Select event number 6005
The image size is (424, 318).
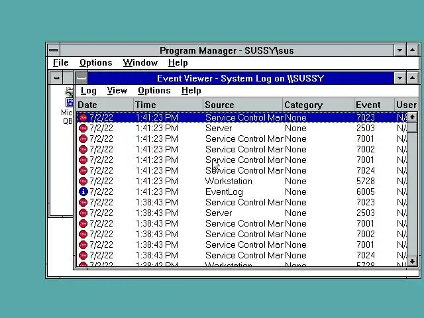click(365, 191)
